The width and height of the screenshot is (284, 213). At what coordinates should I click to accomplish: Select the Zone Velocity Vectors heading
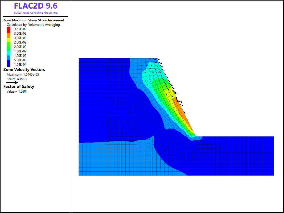tap(24, 70)
